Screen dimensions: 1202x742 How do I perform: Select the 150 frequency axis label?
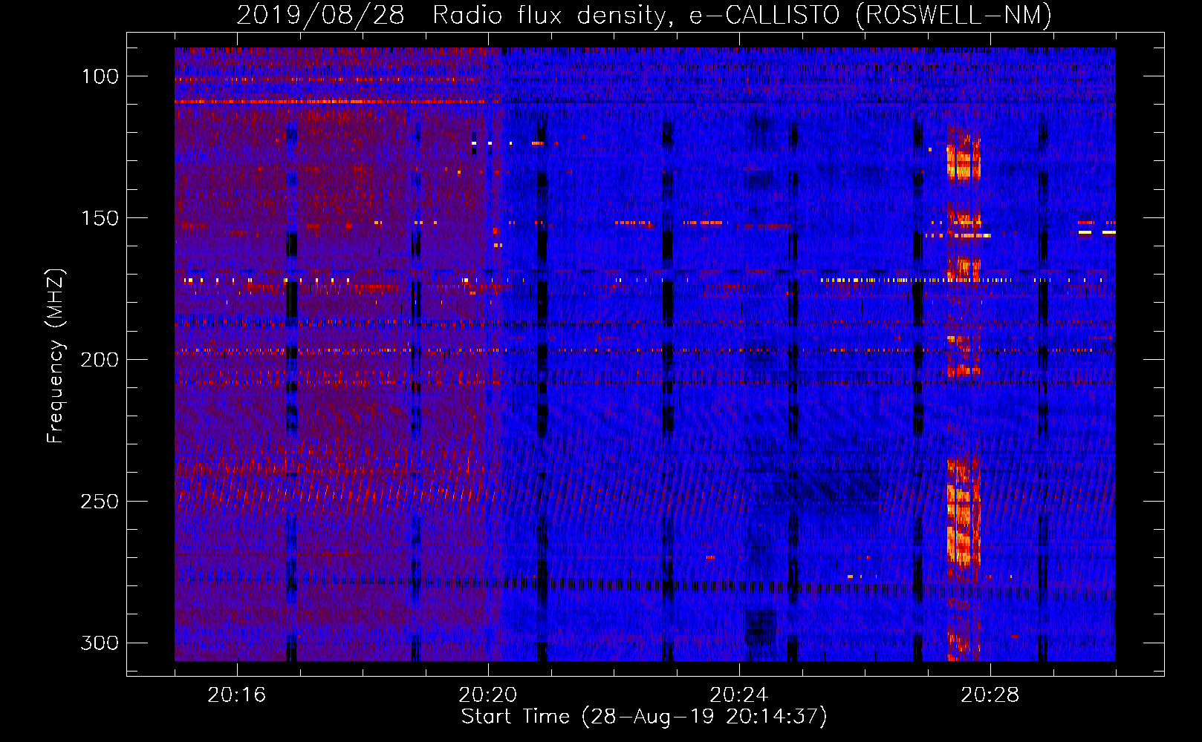99,218
